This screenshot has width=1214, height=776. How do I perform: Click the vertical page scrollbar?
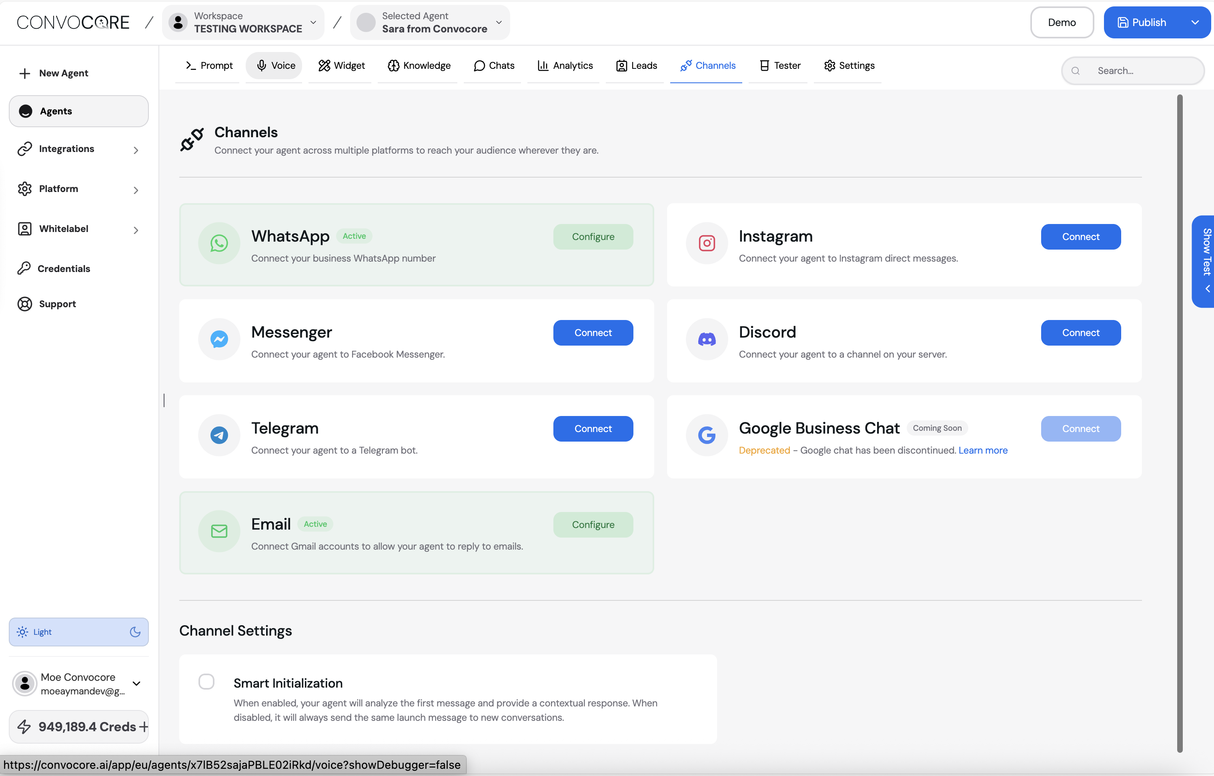pos(1179,423)
